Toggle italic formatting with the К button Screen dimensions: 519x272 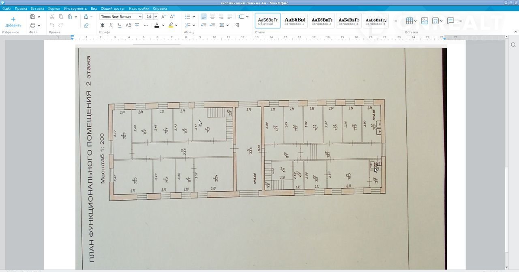[x=111, y=25]
